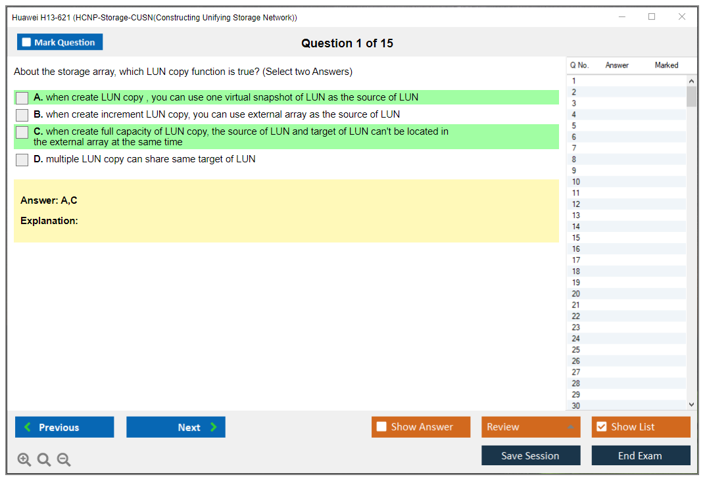Click the green right arrow on Next

[213, 427]
